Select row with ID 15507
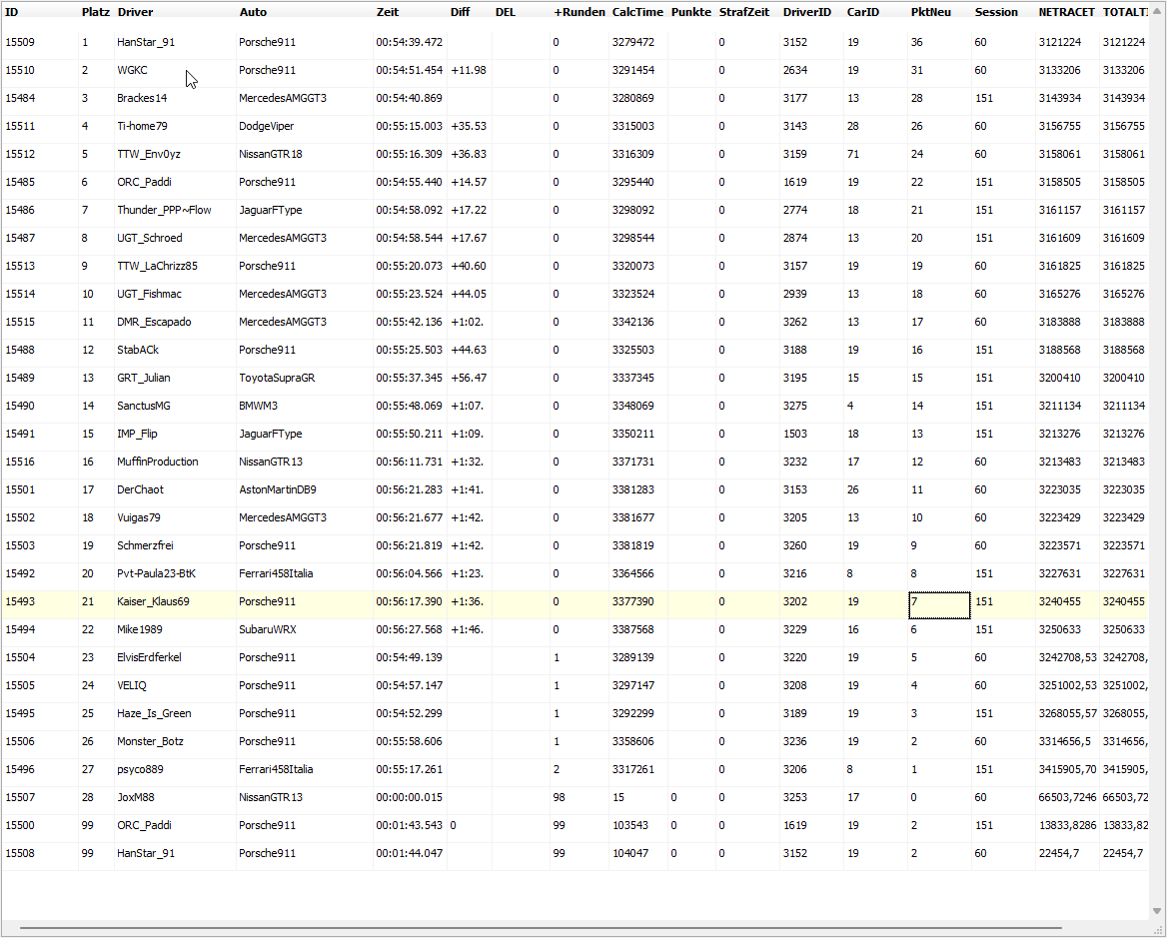The width and height of the screenshot is (1167, 938). point(20,798)
